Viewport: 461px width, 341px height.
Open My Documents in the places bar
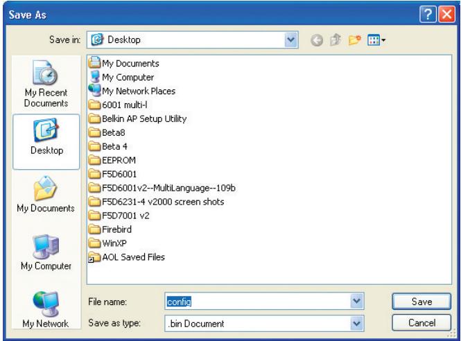[x=46, y=195]
